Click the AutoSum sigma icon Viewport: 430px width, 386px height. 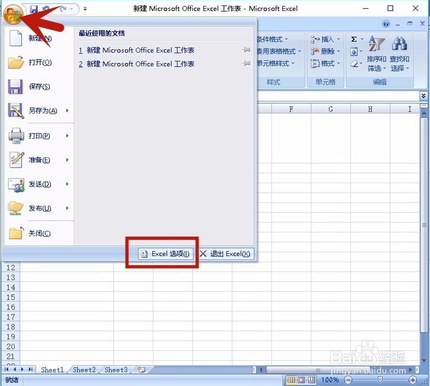[354, 39]
